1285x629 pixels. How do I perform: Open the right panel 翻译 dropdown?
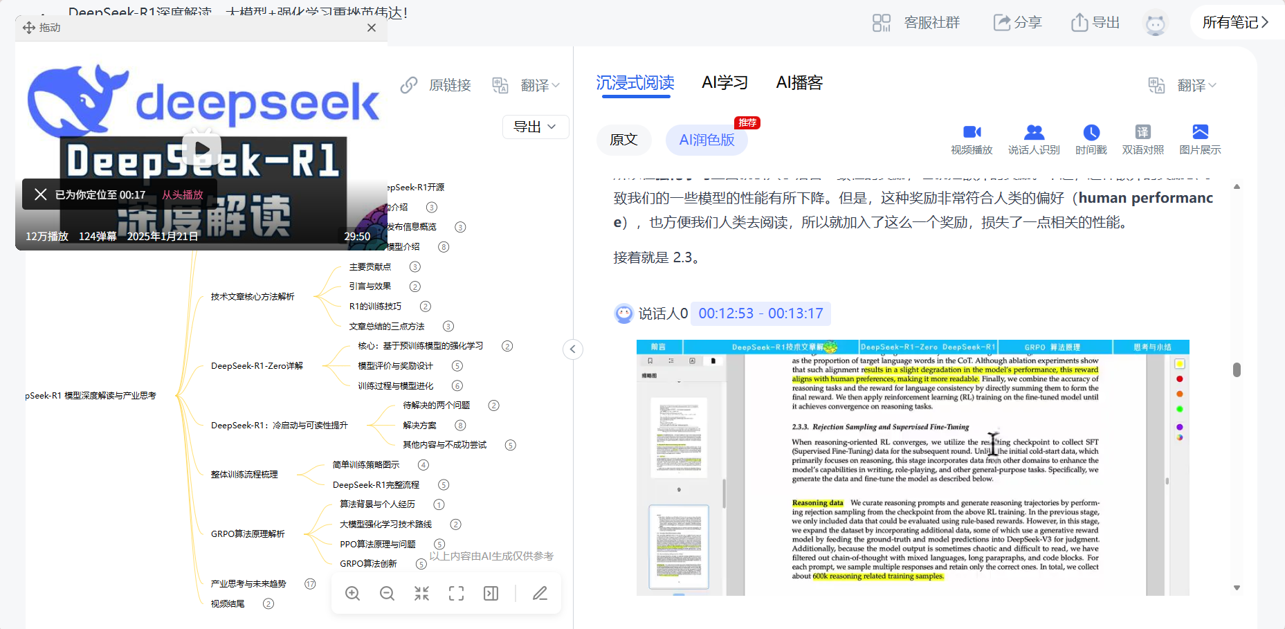1182,85
